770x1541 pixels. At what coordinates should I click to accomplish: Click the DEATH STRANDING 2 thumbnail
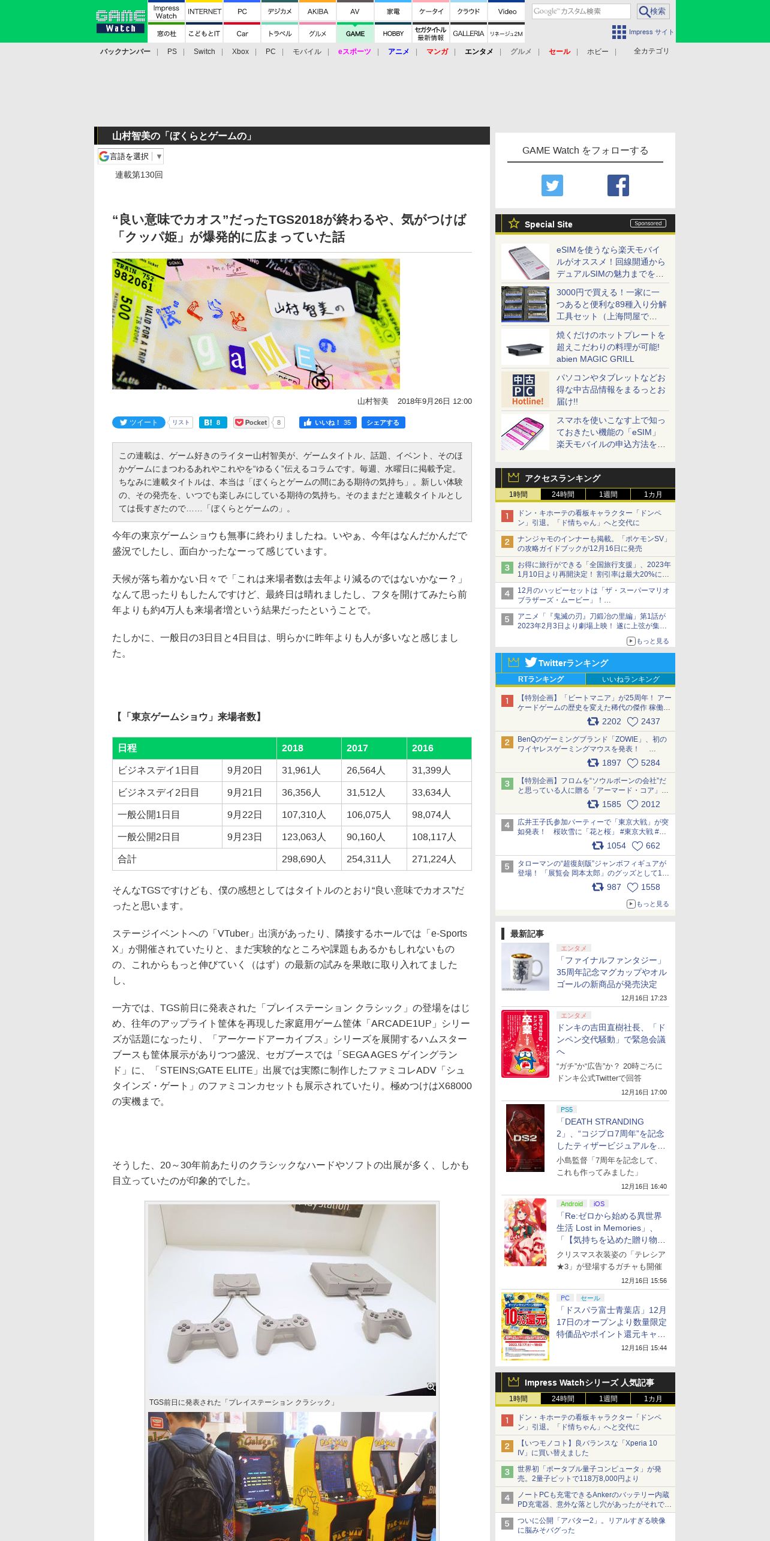click(525, 1138)
